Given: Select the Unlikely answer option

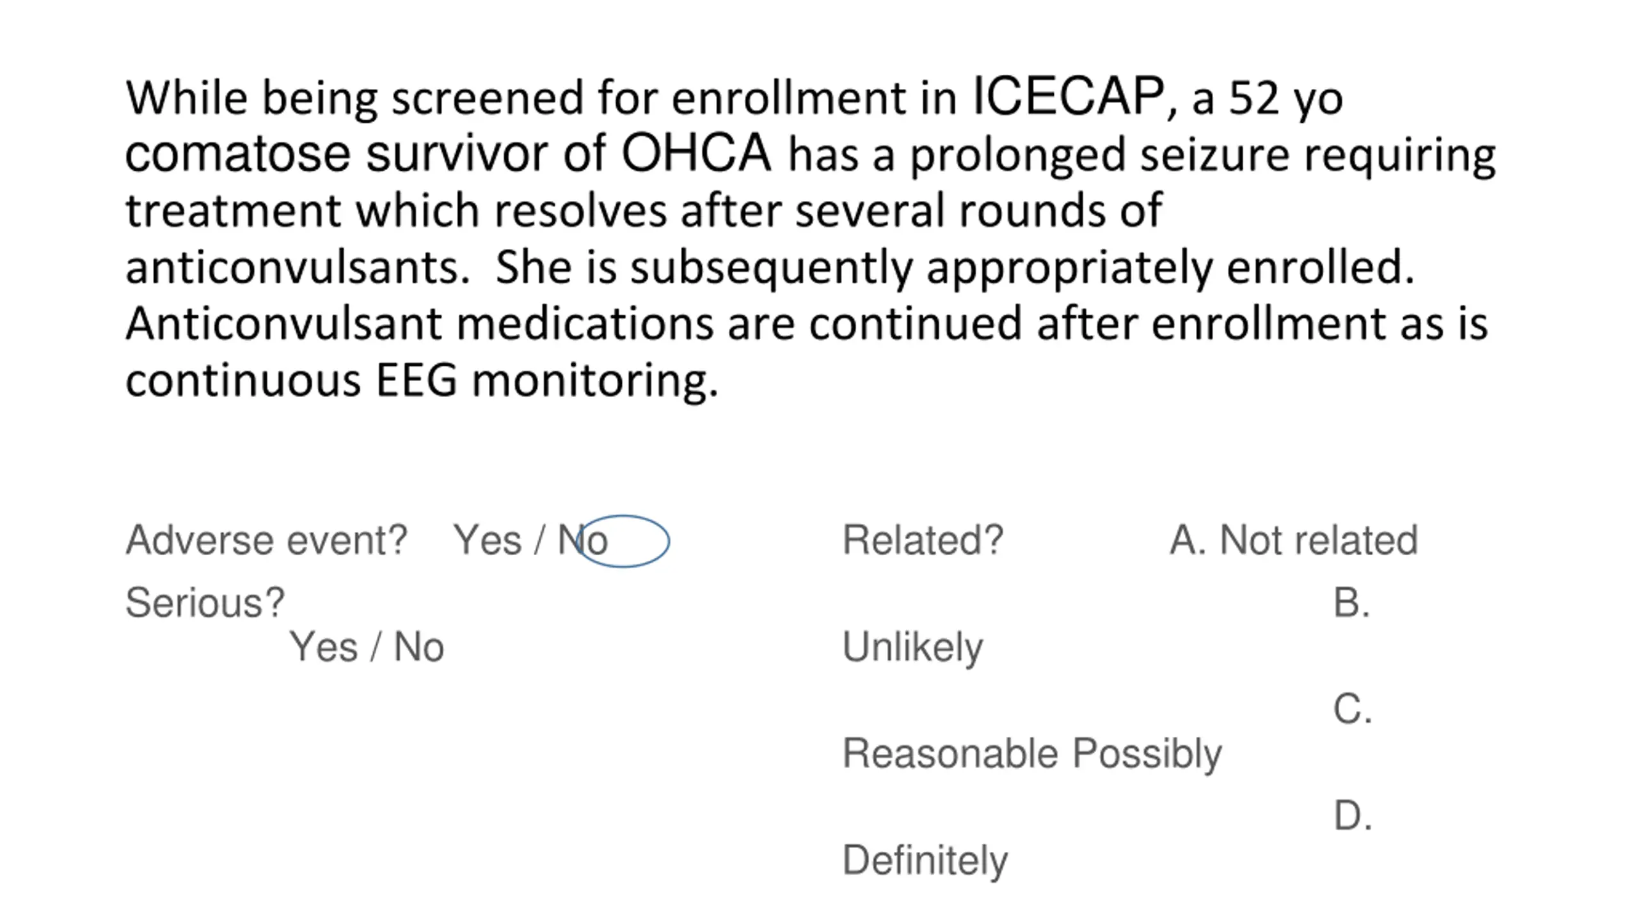Looking at the screenshot, I should point(912,648).
